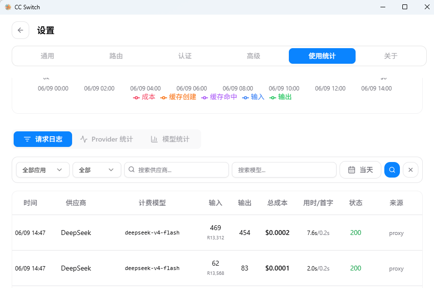This screenshot has height=288, width=434.
Task: Clear filters with the X button
Action: pyautogui.click(x=411, y=170)
